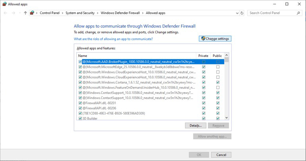The height and width of the screenshot is (161, 306).
Task: Click the Remove button
Action: pos(219,126)
